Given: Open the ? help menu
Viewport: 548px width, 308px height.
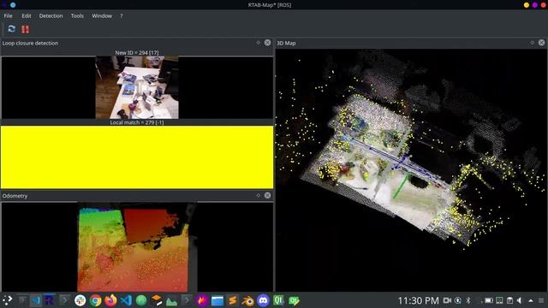Looking at the screenshot, I should tap(122, 15).
